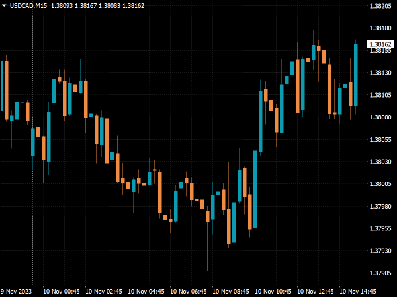This screenshot has height=297, width=397.
Task: Select the 10 Nov 04:45 time label
Action: (146, 292)
